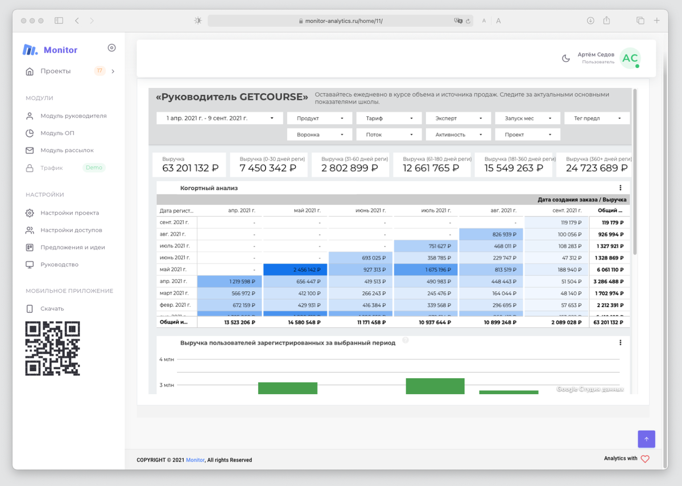This screenshot has width=682, height=486.
Task: Click the dashboard vertical scrollbar
Action: point(635,171)
